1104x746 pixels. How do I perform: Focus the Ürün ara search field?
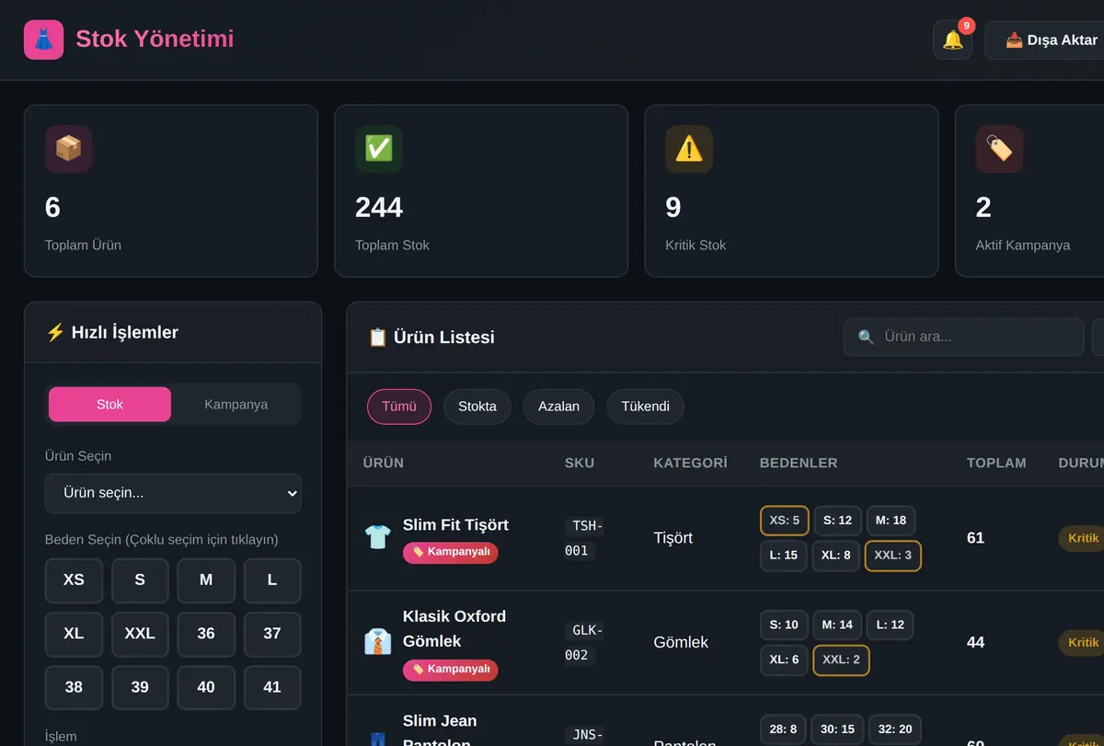coord(963,337)
